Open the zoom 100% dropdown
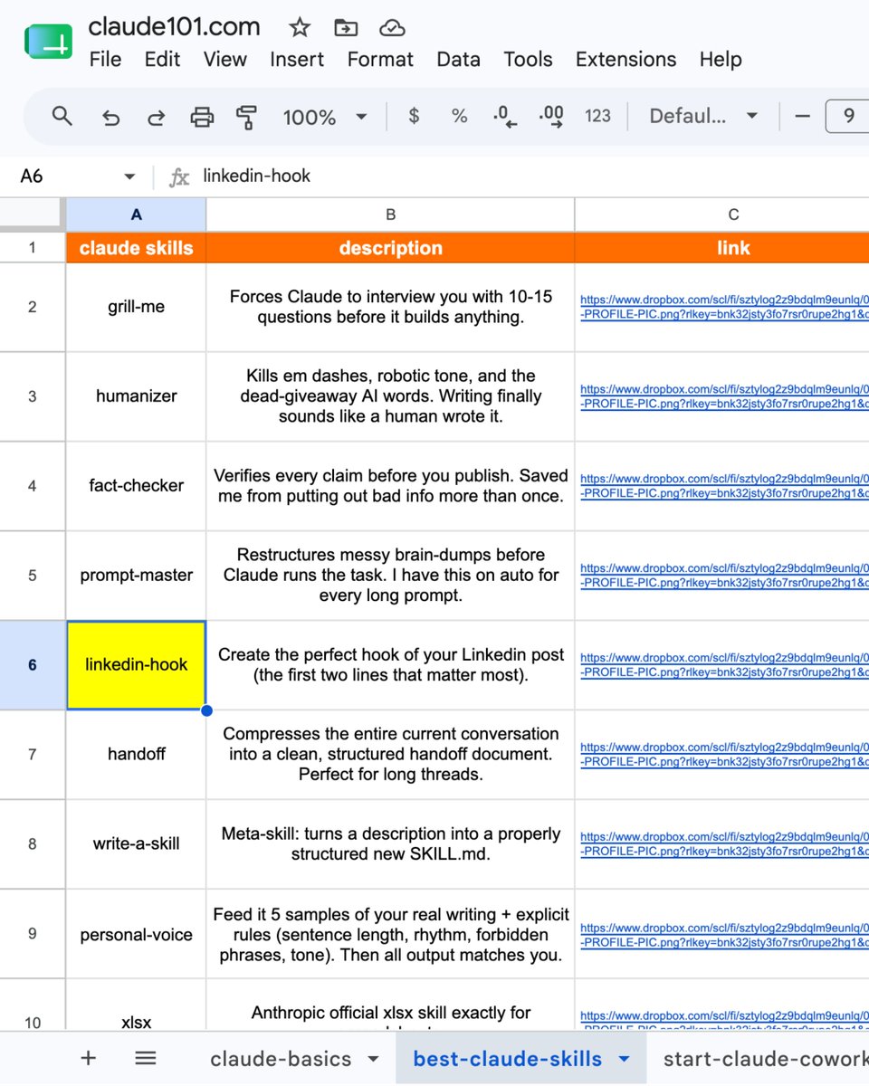Screen dimensions: 869x1086 click(325, 117)
